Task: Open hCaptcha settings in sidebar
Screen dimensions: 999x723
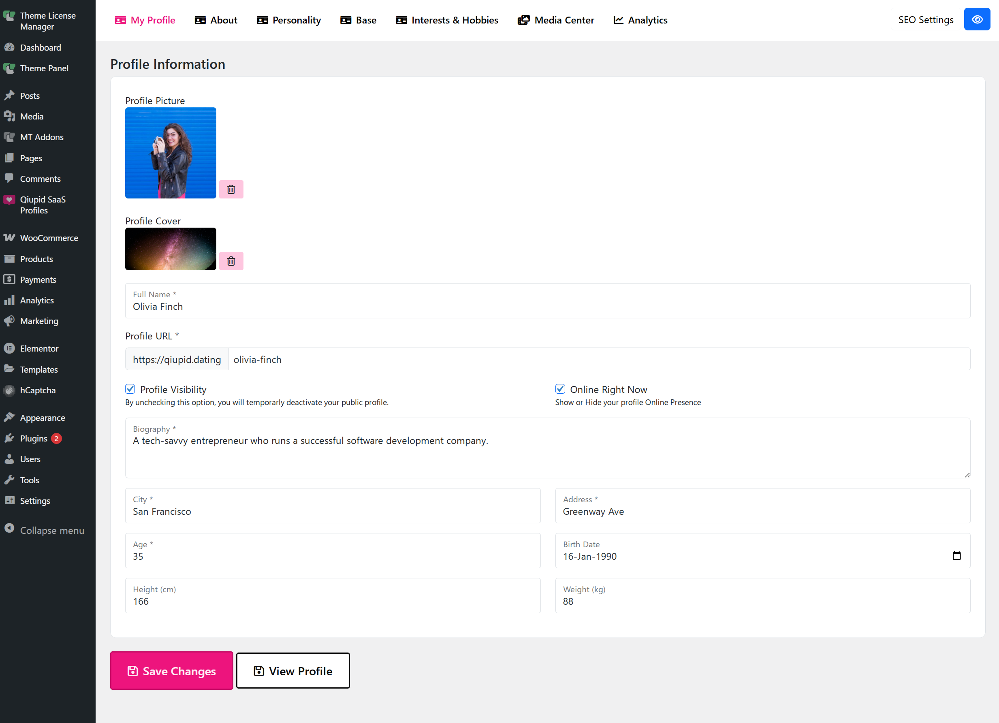Action: click(37, 390)
